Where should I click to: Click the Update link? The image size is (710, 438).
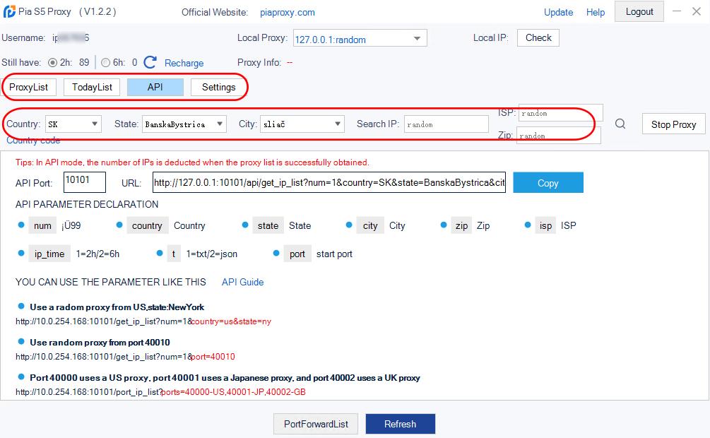coord(558,12)
